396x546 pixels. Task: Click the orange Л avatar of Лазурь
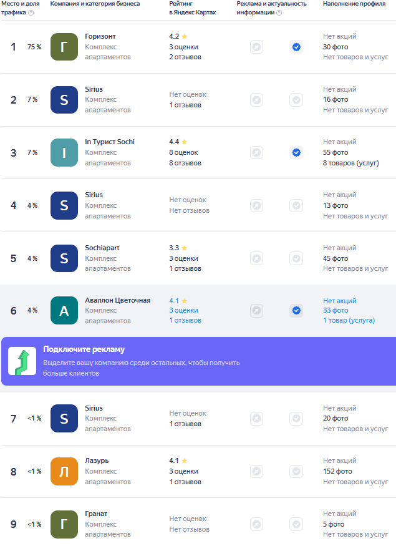(x=64, y=471)
